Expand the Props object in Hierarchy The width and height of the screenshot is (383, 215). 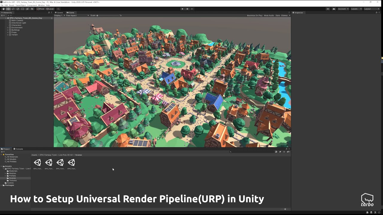coord(8,33)
